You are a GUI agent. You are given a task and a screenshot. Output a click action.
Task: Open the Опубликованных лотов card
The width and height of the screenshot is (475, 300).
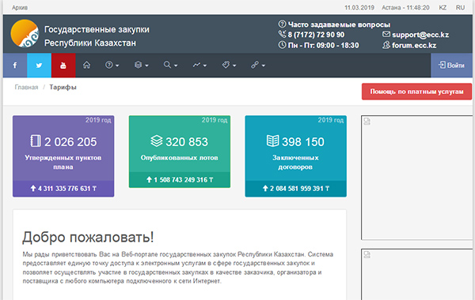pyautogui.click(x=180, y=152)
